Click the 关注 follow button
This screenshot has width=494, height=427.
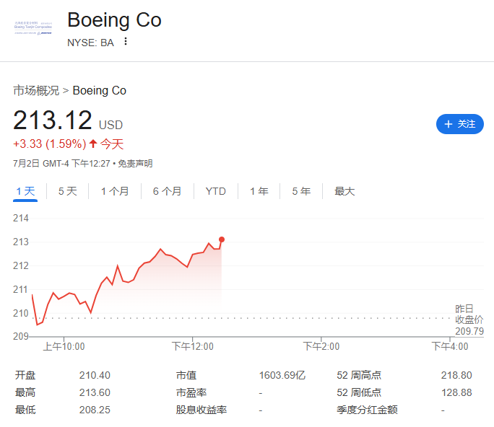coord(459,124)
